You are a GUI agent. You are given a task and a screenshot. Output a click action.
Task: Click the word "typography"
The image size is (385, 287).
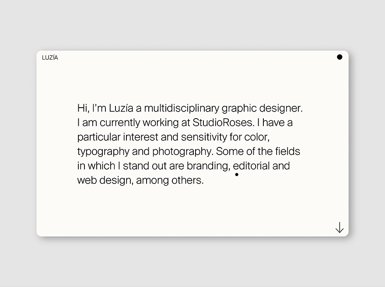click(103, 152)
